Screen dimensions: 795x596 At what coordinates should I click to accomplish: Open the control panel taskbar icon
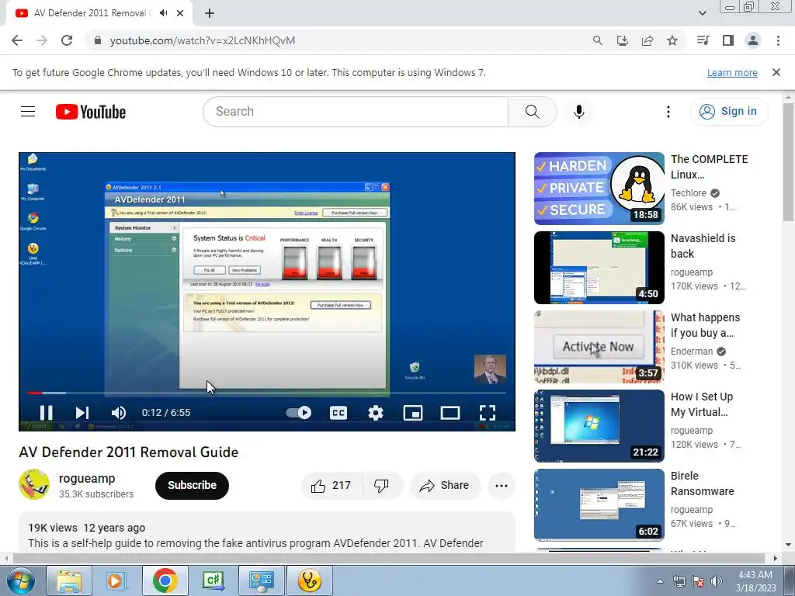[262, 580]
